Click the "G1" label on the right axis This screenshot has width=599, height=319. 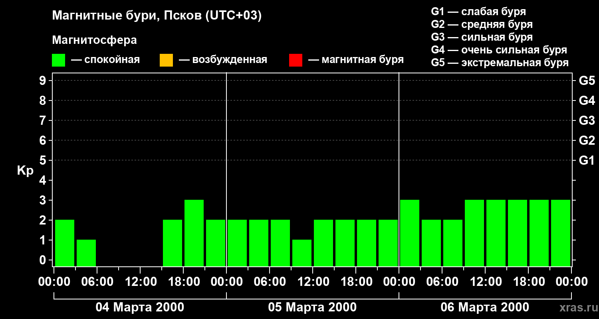587,160
